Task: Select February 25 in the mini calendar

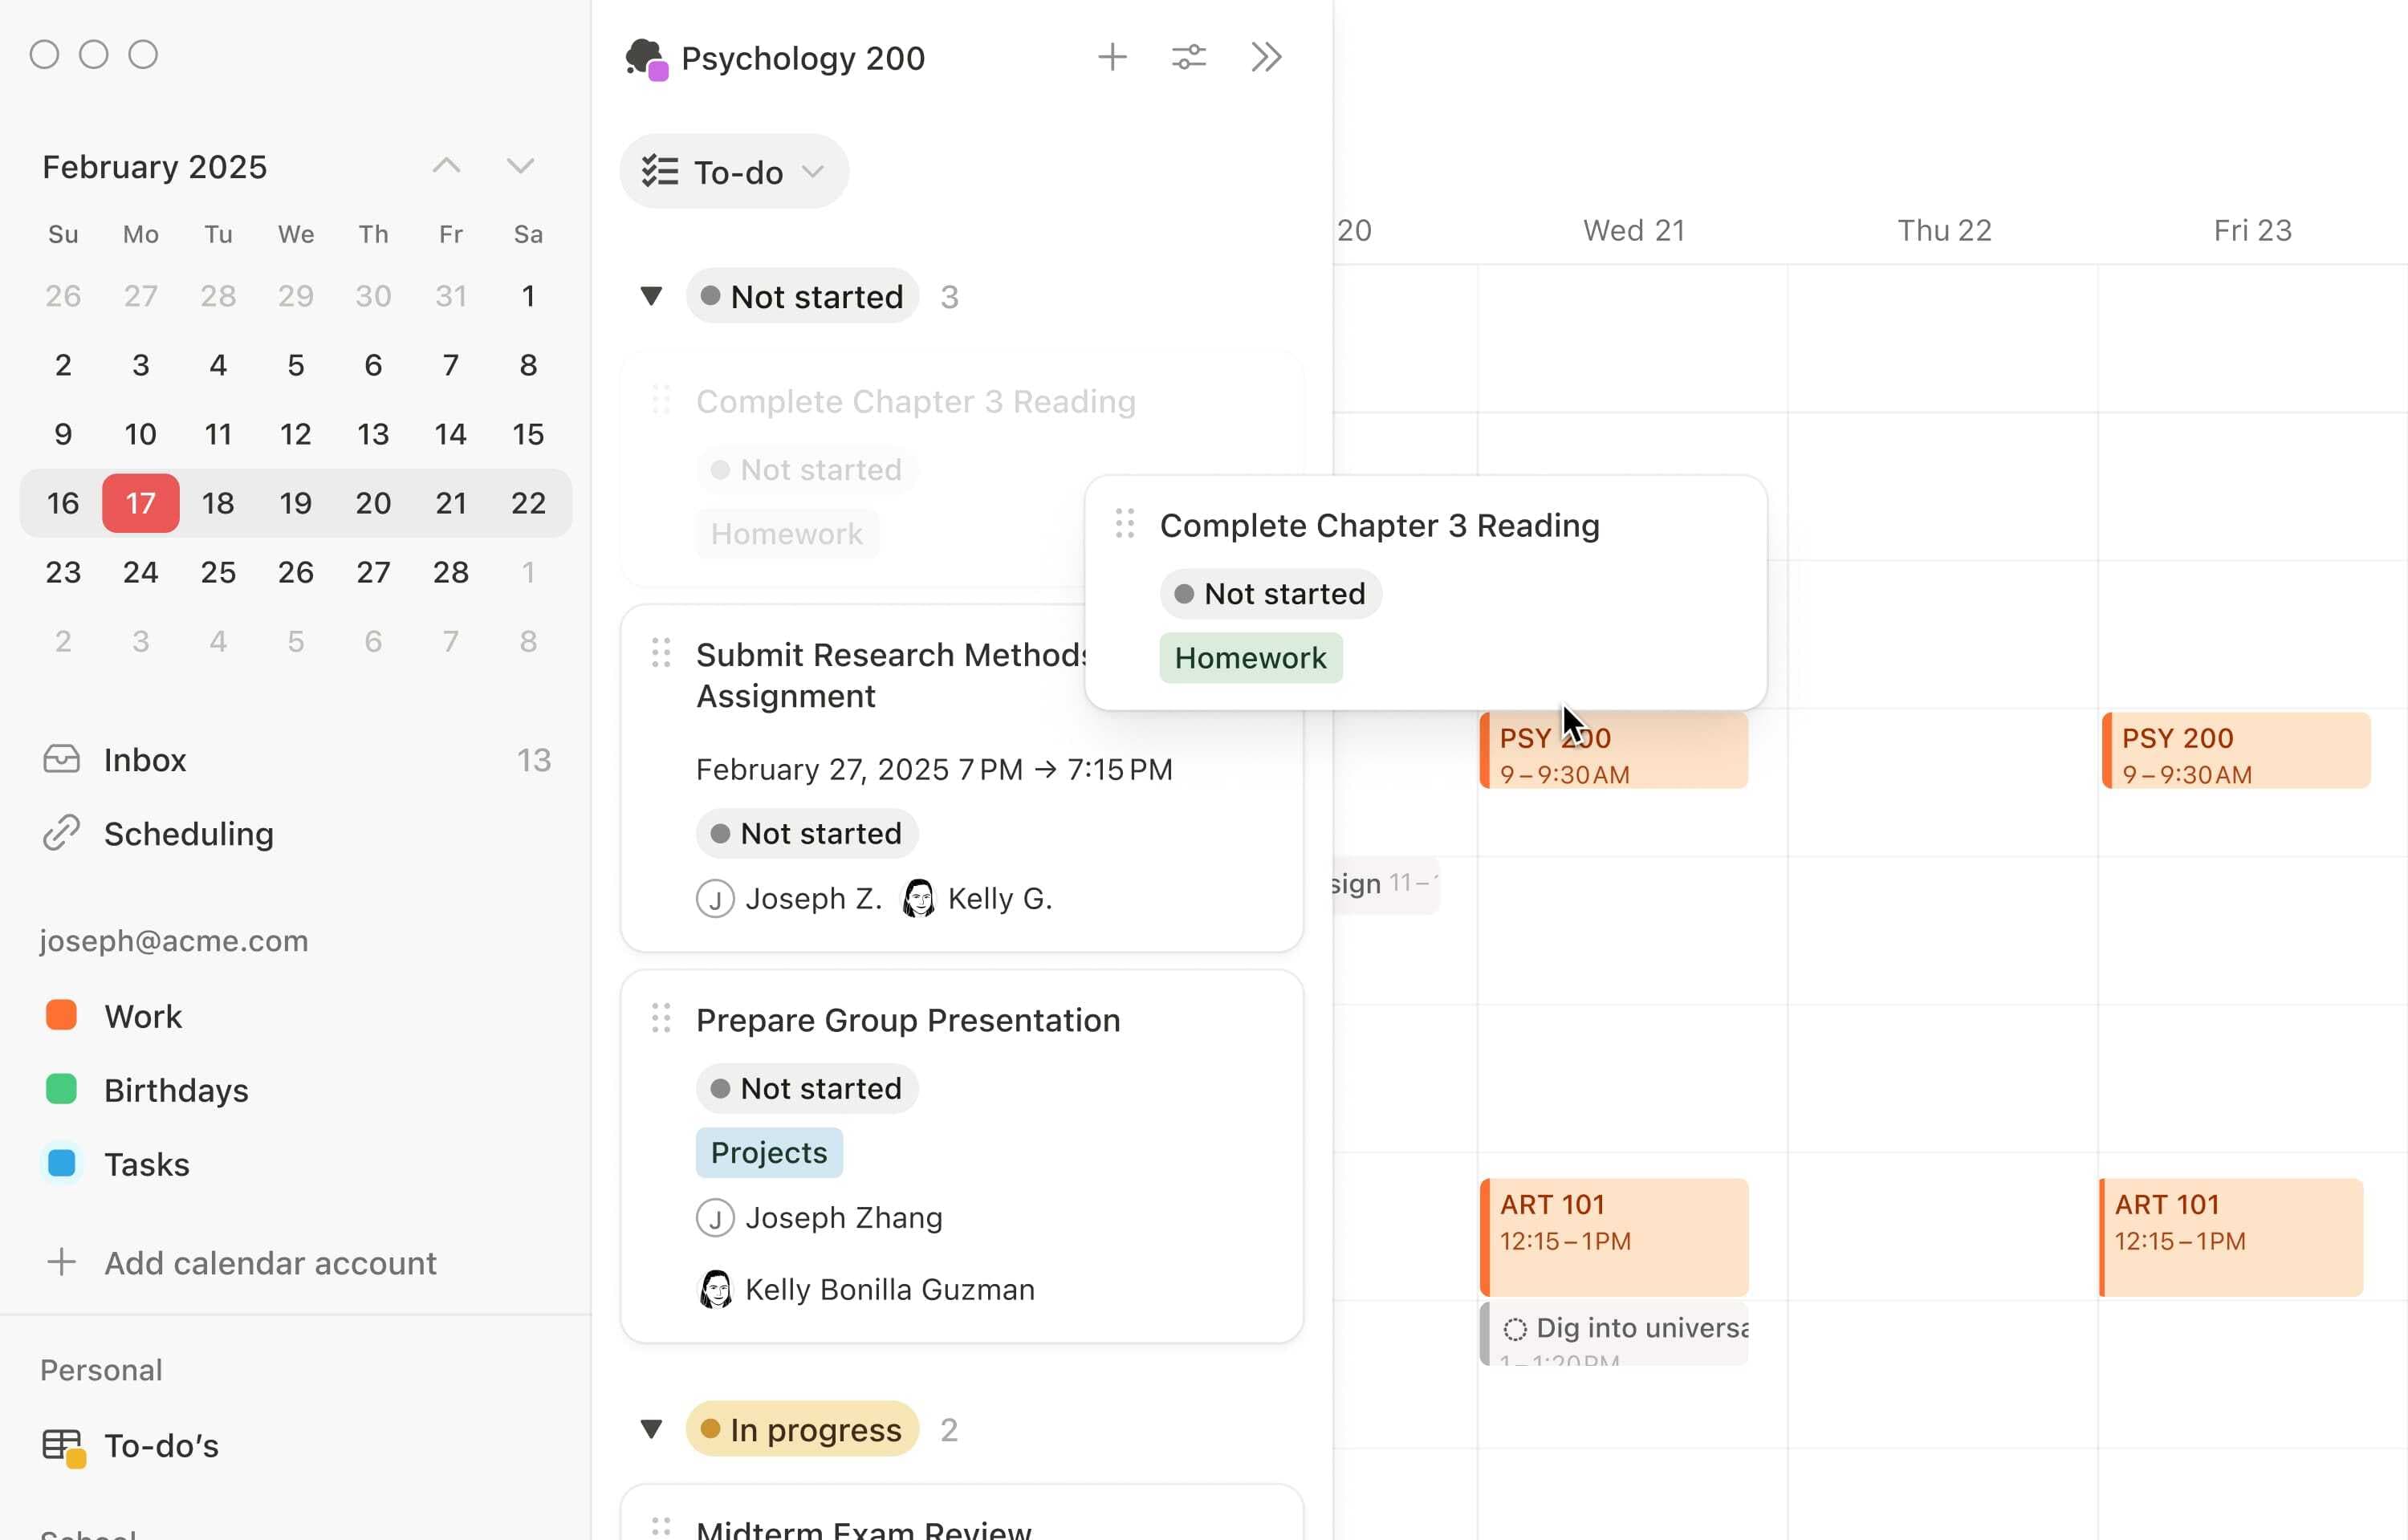Action: 218,572
